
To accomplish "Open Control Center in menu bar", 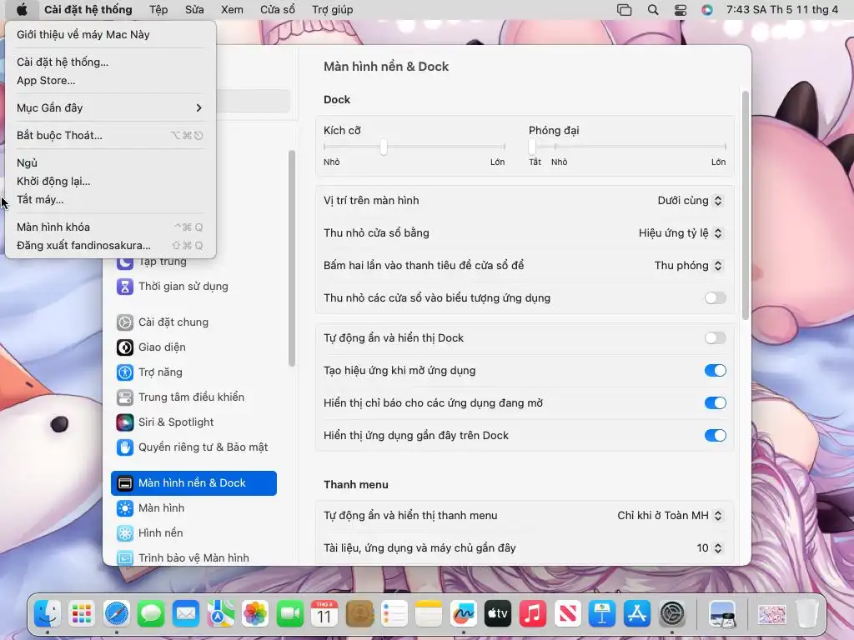I will pos(681,10).
